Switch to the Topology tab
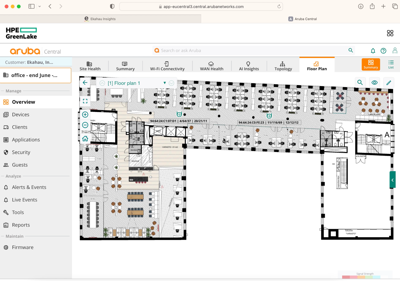Screen dimensions: 400x281 tap(283, 66)
